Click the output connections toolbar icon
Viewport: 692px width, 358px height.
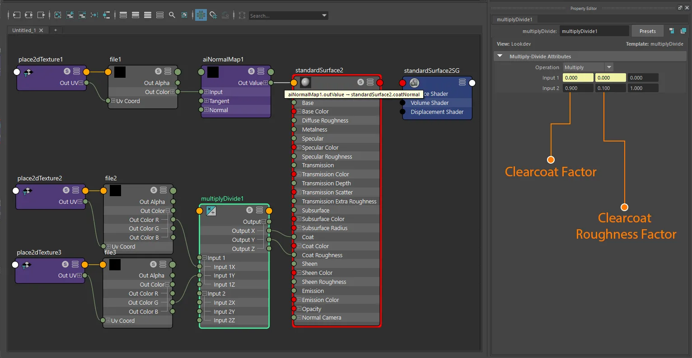click(x=41, y=15)
